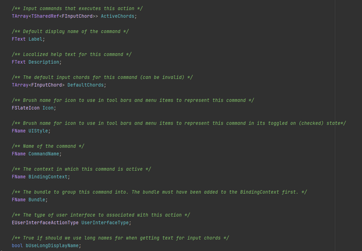The height and width of the screenshot is (251, 362).
Task: Click the Bundle member name
Action: tap(38, 200)
